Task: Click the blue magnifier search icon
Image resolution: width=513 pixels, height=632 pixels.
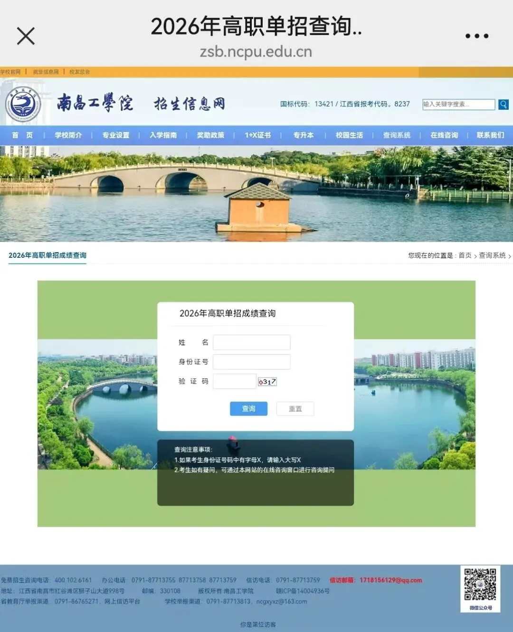Action: 503,104
